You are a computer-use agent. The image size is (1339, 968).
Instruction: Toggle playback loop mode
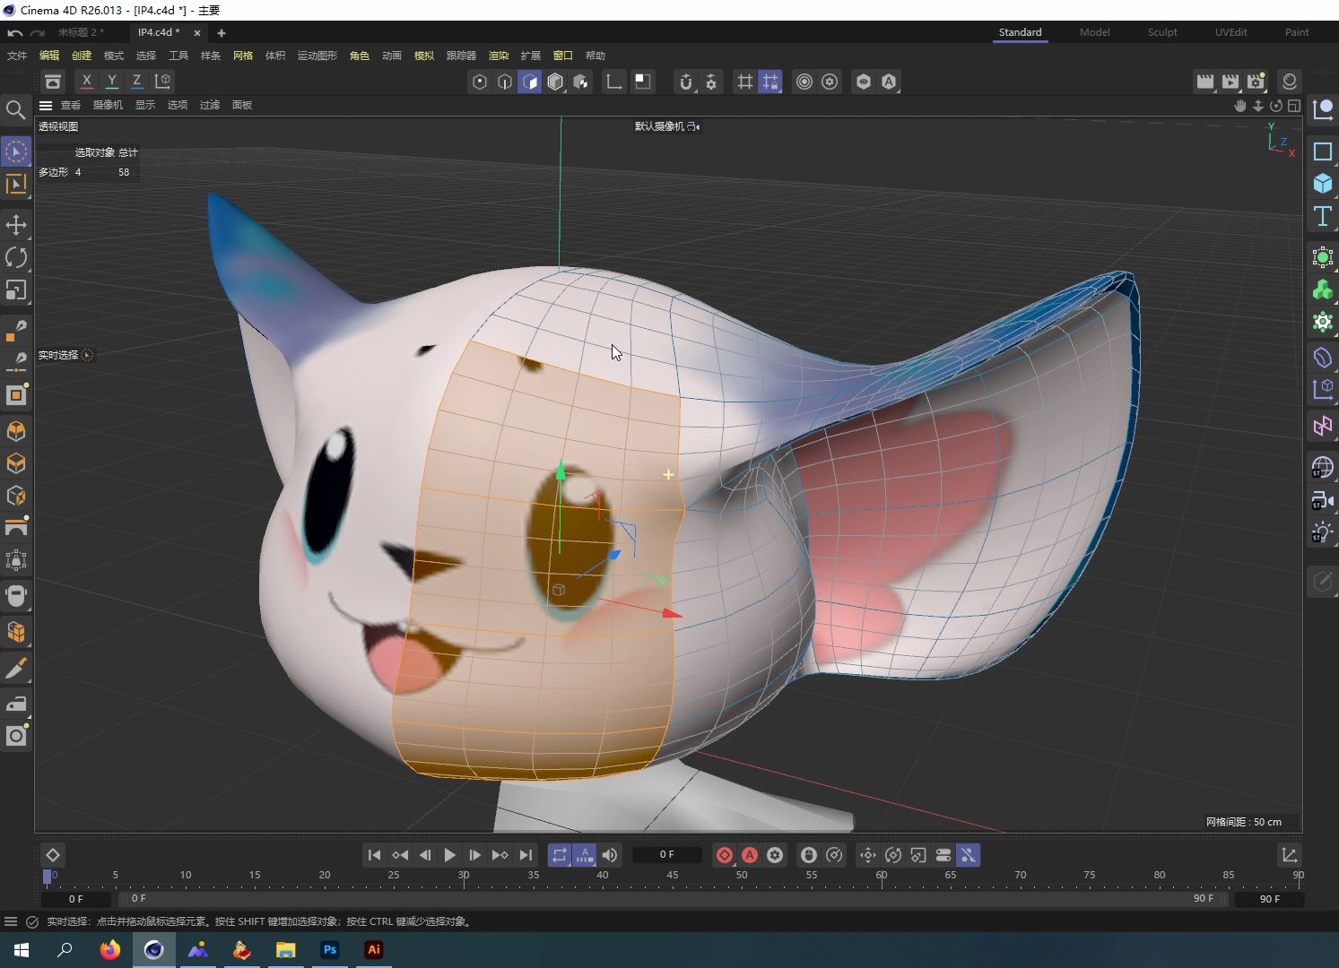tap(559, 855)
